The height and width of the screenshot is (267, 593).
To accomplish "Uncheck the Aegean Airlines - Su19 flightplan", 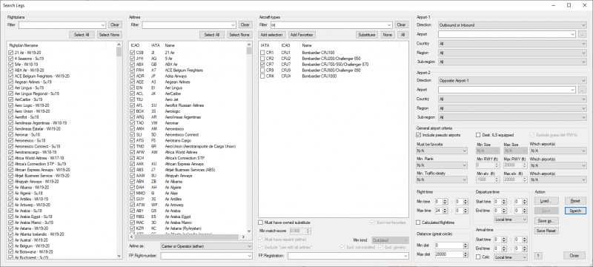I will pyautogui.click(x=10, y=82).
